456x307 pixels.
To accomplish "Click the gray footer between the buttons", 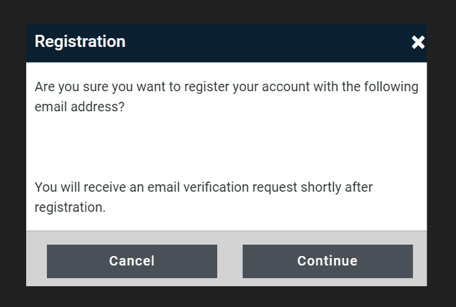I will click(x=230, y=261).
